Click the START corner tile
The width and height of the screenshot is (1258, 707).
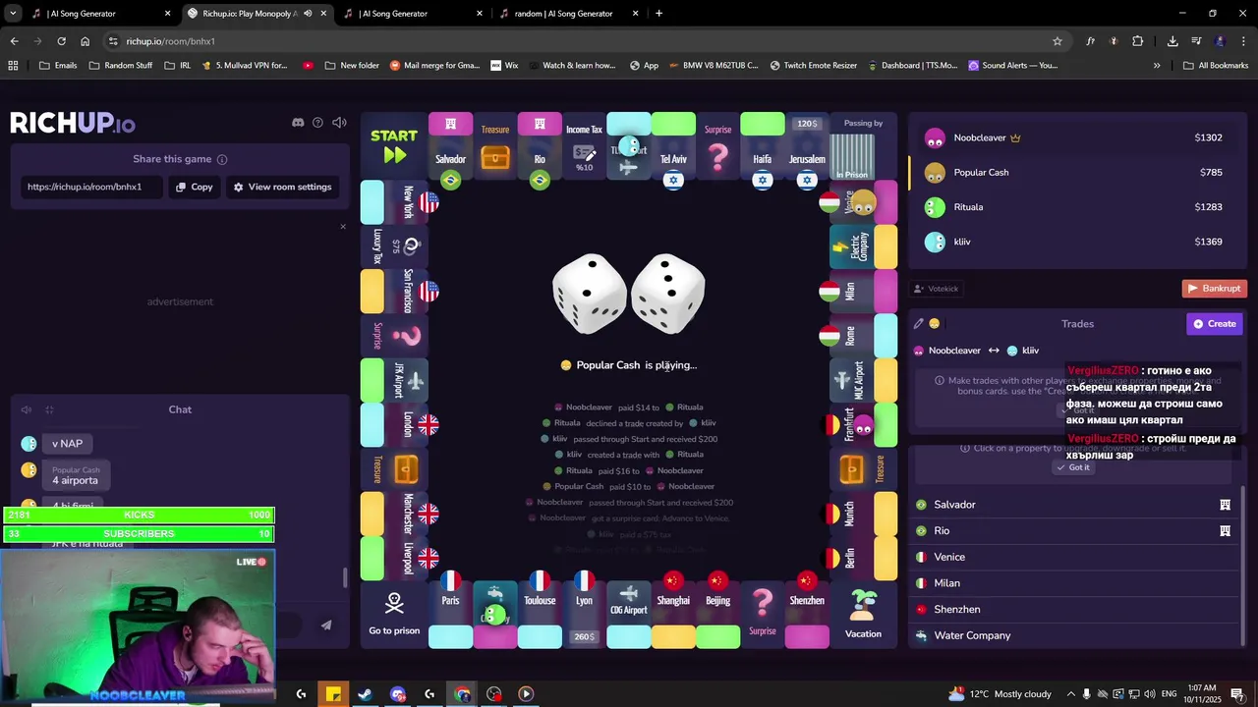pyautogui.click(x=394, y=146)
